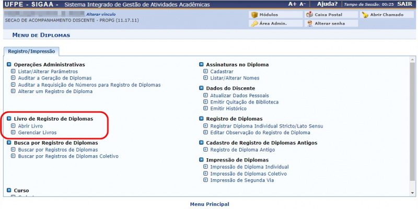Click the Dados do Discente heading
The width and height of the screenshot is (418, 209).
[x=230, y=88]
